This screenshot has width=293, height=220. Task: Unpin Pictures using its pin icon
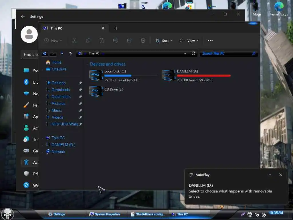coord(80,103)
